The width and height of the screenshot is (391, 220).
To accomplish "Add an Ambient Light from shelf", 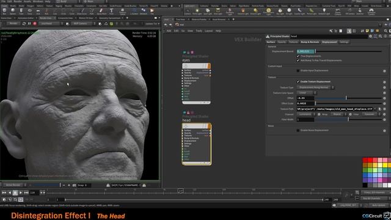I will coord(324,11).
